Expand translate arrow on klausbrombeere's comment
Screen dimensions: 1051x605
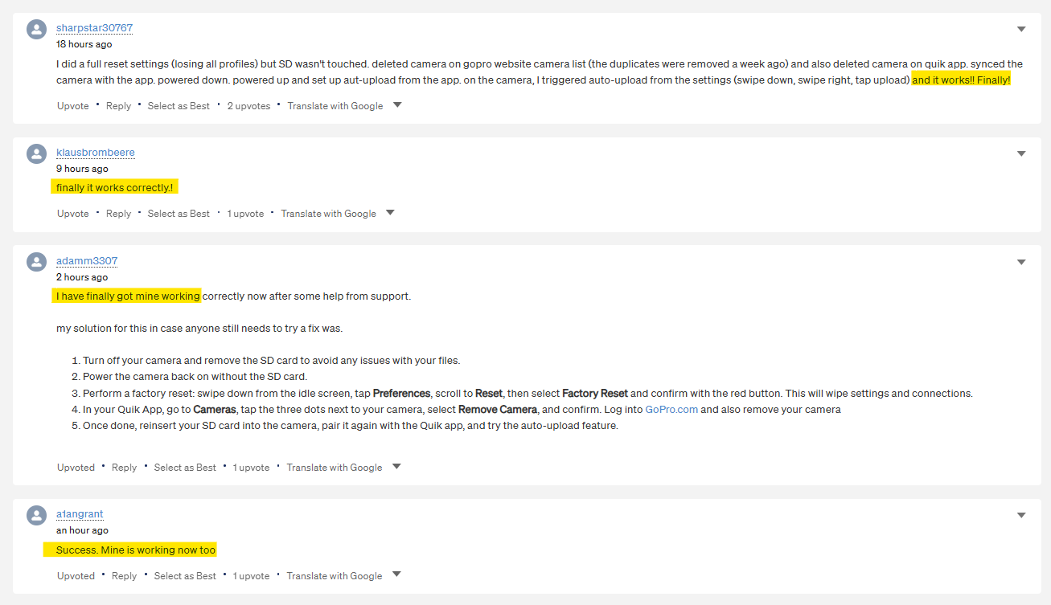pyautogui.click(x=390, y=213)
